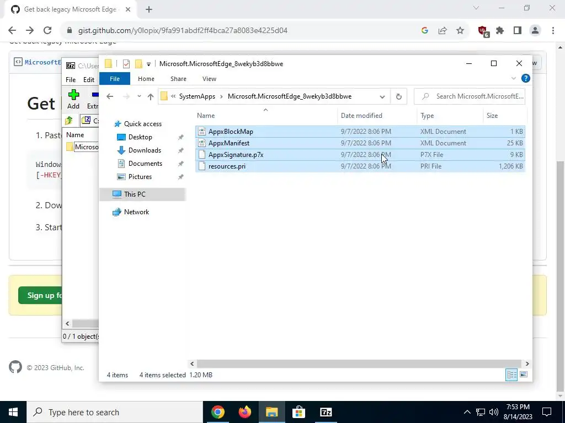
Task: Click New folder quick access toolbar icon
Action: 138,64
